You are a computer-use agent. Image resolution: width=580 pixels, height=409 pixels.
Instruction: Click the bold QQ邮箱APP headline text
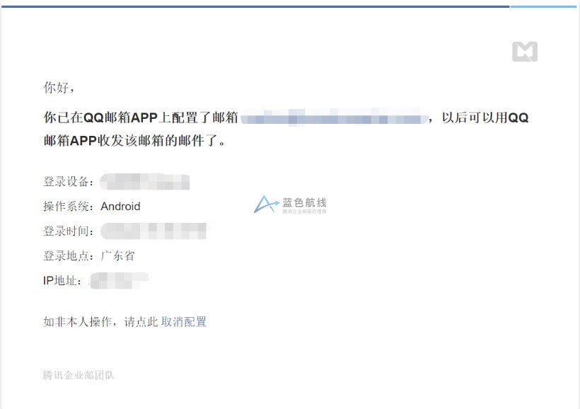click(286, 129)
